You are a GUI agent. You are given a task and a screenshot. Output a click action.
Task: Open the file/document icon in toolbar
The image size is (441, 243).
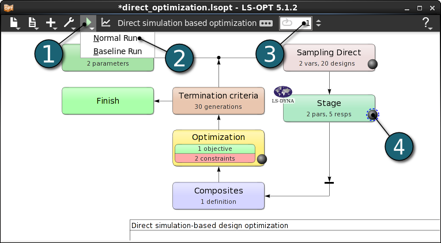tap(32, 22)
